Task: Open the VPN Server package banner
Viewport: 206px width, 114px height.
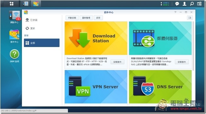Action: (96, 87)
